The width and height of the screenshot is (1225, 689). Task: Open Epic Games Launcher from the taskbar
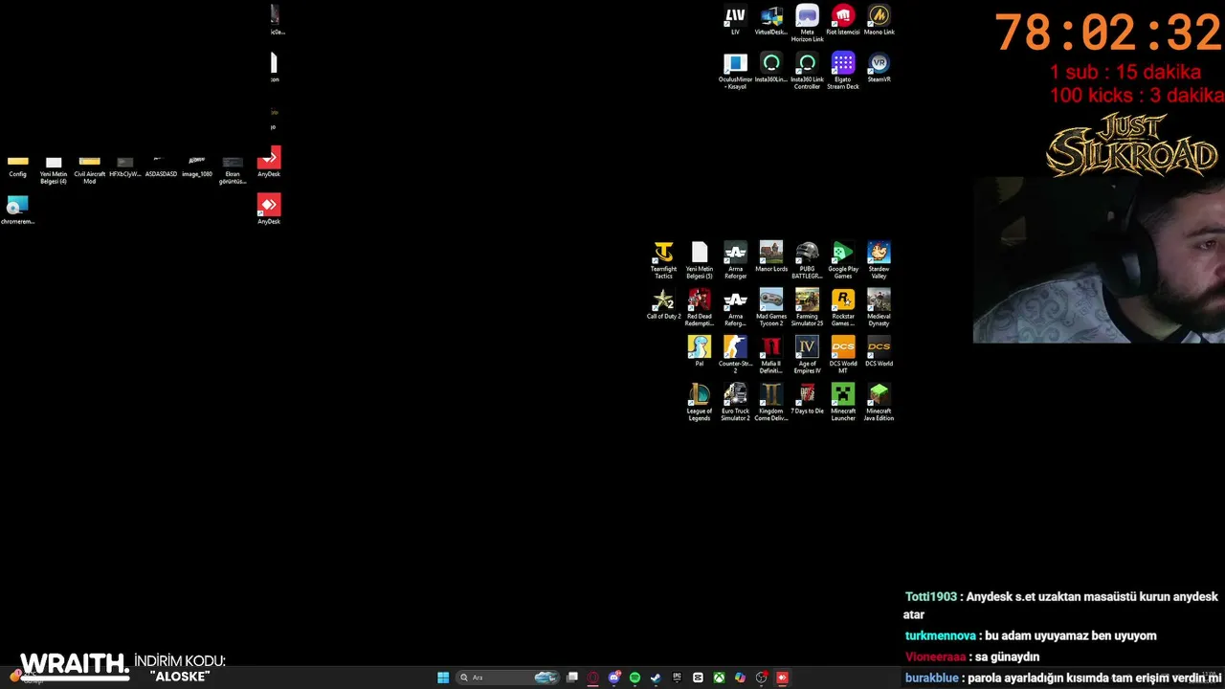tap(677, 678)
